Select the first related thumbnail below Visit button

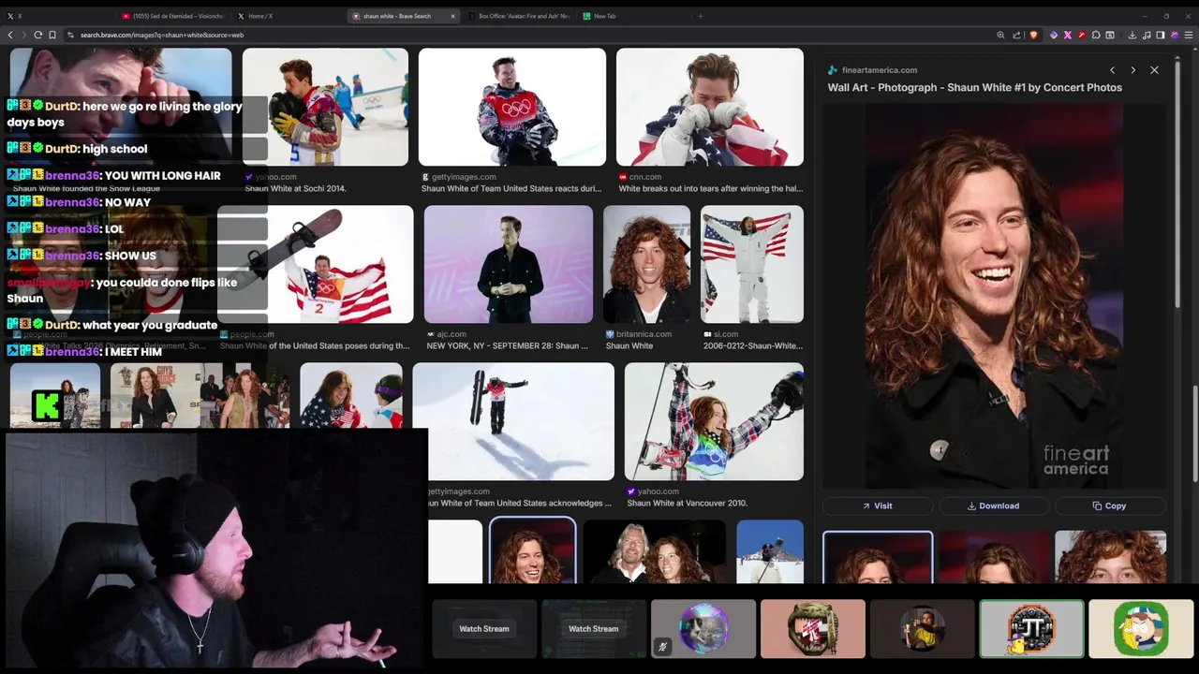[878, 557]
